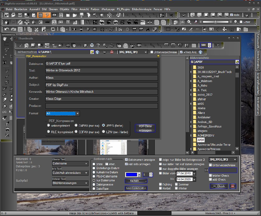Click the blue back arrow beside the path
261x216 pixels.
click(98, 52)
